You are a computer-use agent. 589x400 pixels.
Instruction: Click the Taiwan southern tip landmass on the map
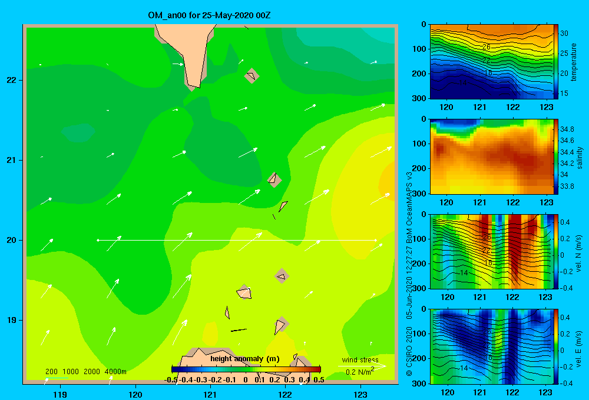tap(189, 51)
